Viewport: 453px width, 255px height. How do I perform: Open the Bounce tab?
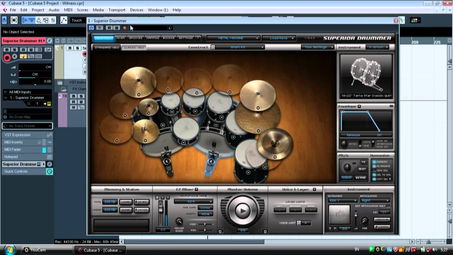(x=169, y=38)
